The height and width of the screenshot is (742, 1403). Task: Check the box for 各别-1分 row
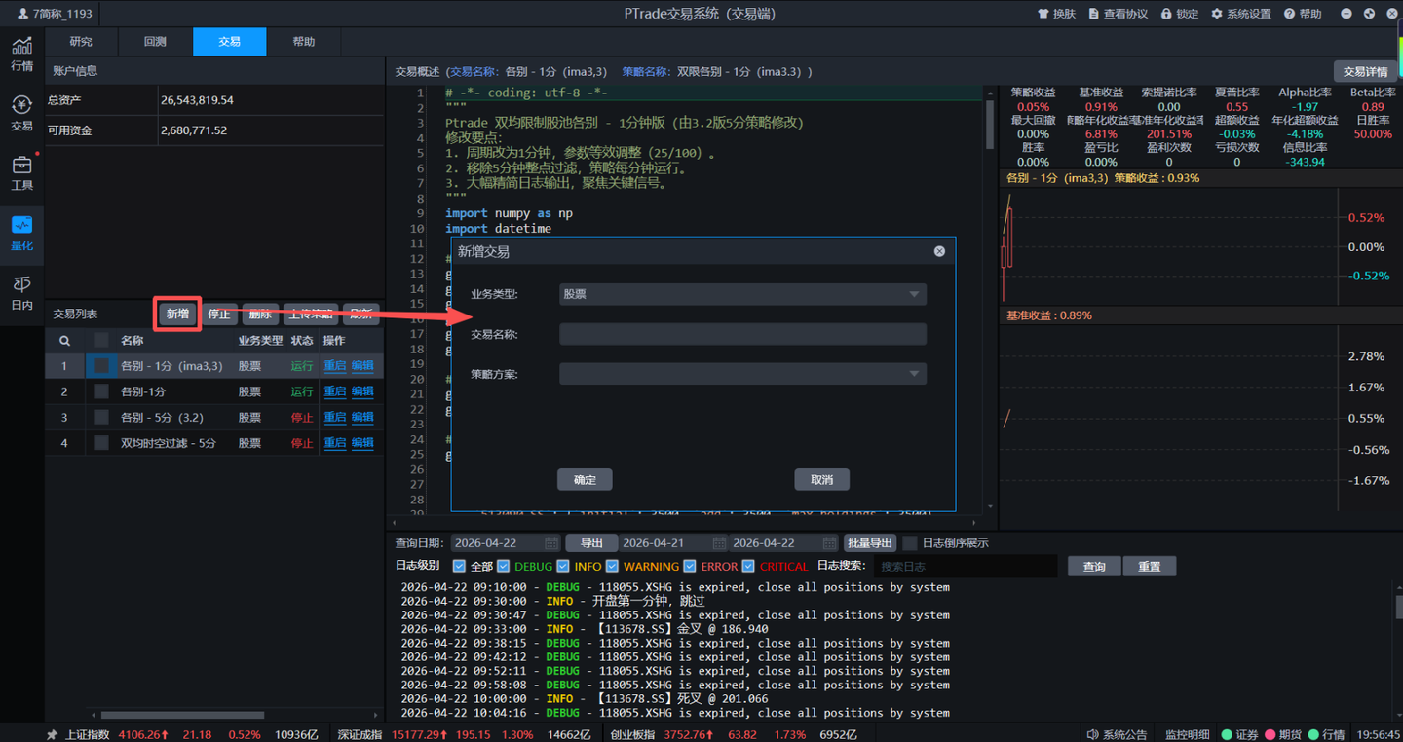click(101, 391)
